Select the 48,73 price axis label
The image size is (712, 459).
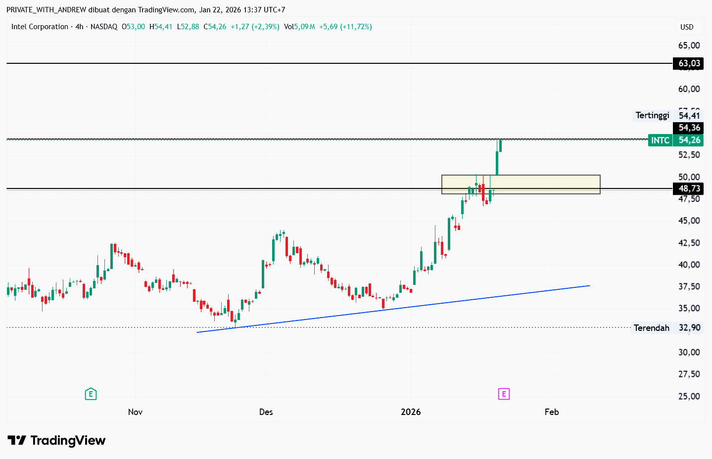coord(689,188)
